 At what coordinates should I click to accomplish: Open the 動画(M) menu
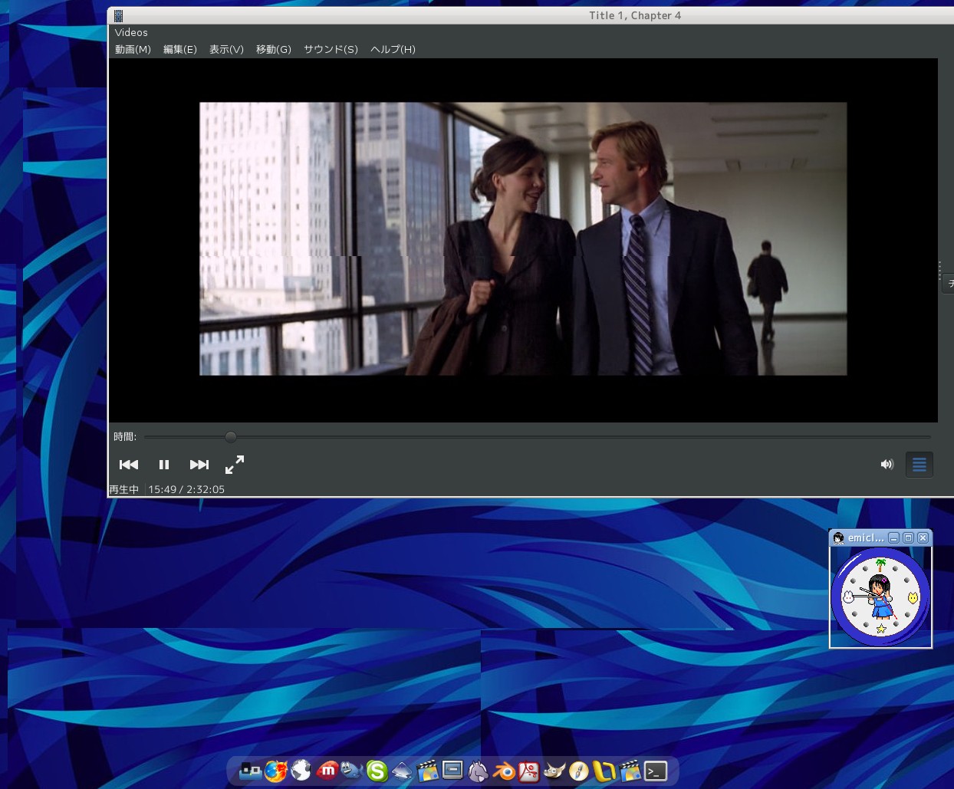(133, 49)
